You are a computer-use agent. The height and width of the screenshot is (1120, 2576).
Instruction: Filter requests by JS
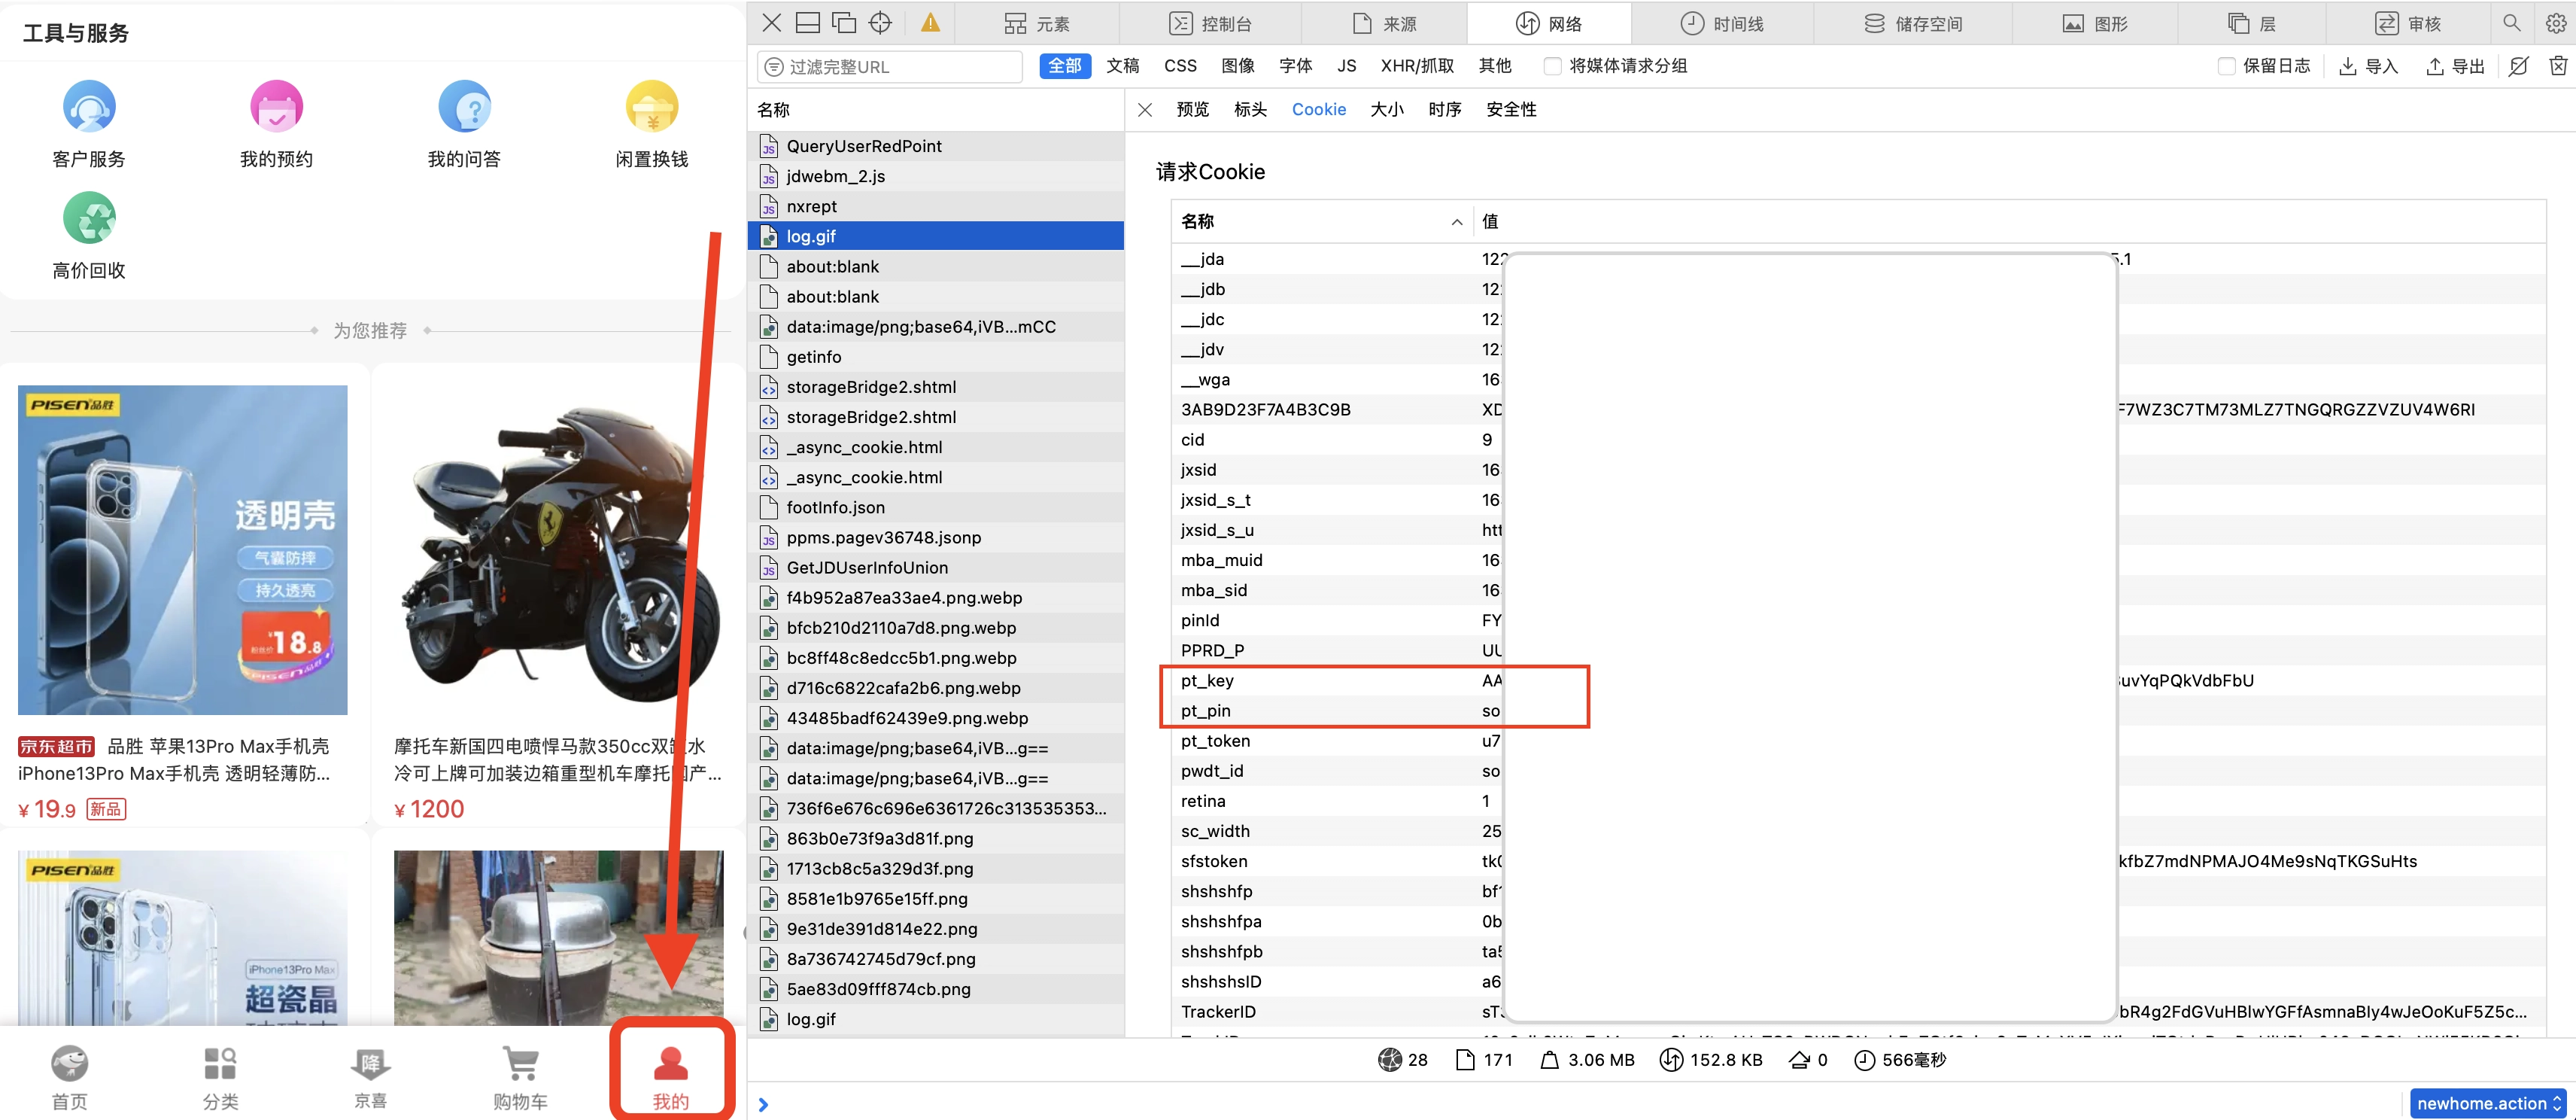[1346, 66]
